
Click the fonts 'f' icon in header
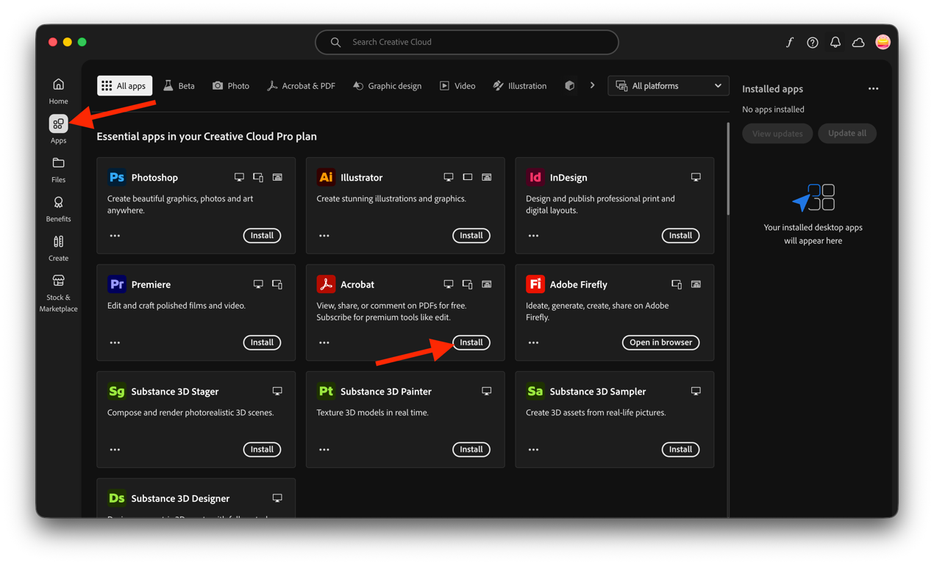tap(790, 43)
